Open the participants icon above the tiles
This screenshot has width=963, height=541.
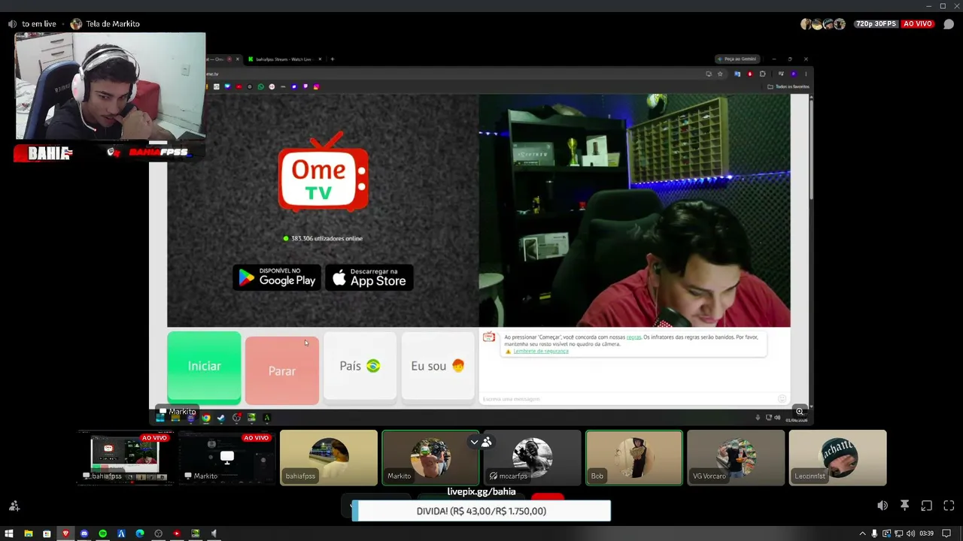click(x=487, y=442)
